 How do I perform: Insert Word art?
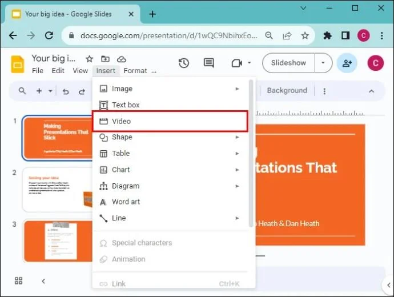coord(170,202)
